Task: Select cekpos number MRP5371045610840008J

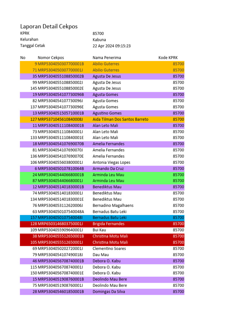Action: tap(60, 119)
